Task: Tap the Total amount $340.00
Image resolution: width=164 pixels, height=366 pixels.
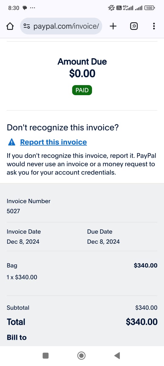Action: 142,322
